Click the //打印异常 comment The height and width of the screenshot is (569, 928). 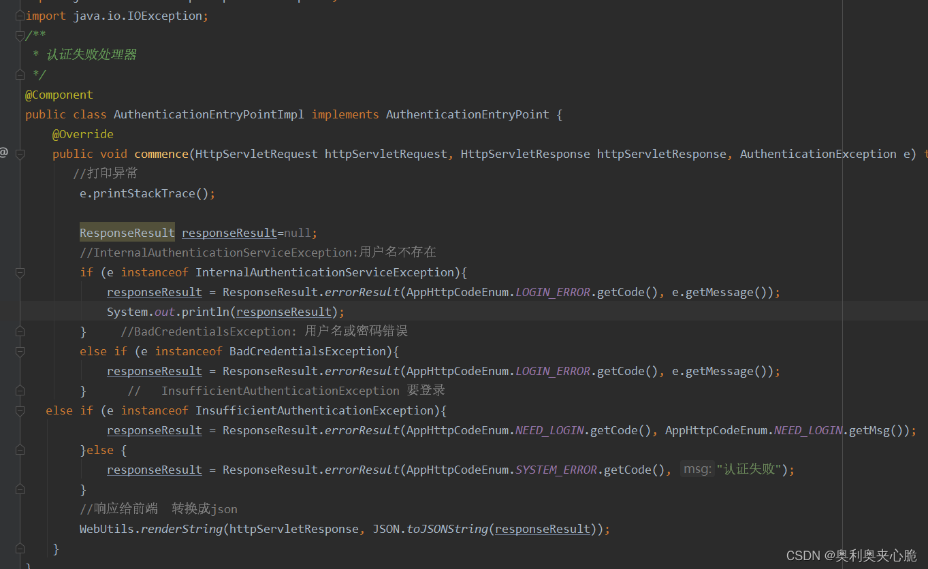click(x=106, y=174)
